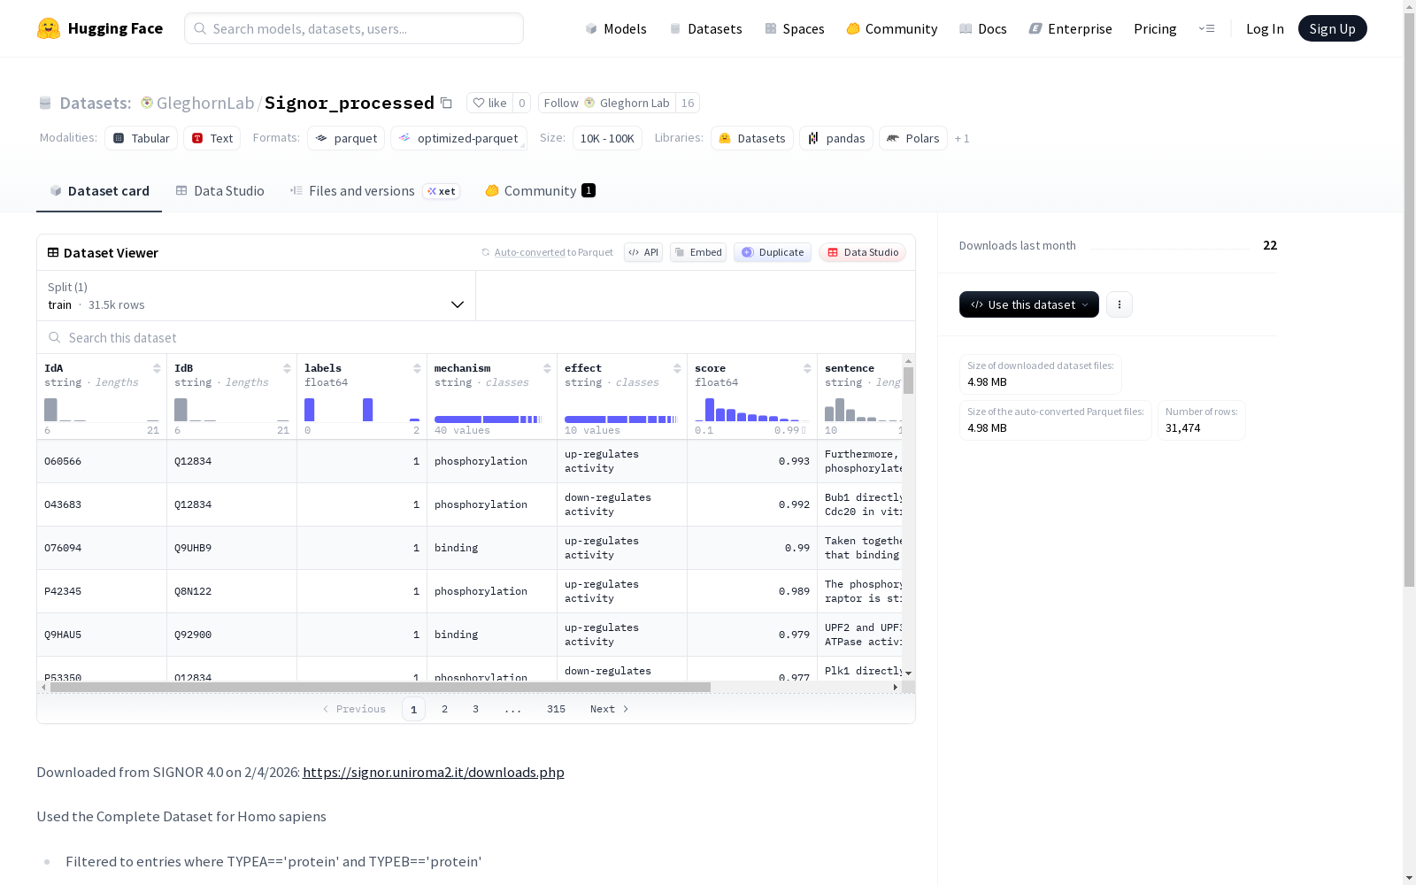Sort the IdA column using its sort icon
Screen dimensions: 1416x885
click(x=157, y=368)
